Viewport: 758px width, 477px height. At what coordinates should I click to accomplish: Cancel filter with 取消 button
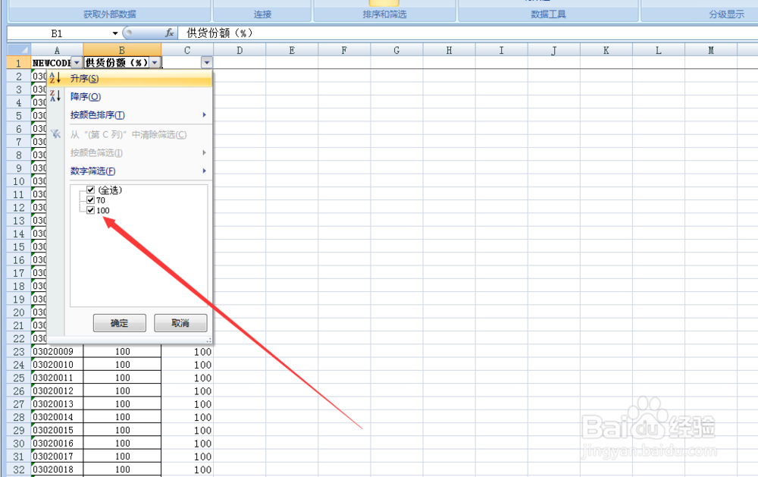pos(180,323)
